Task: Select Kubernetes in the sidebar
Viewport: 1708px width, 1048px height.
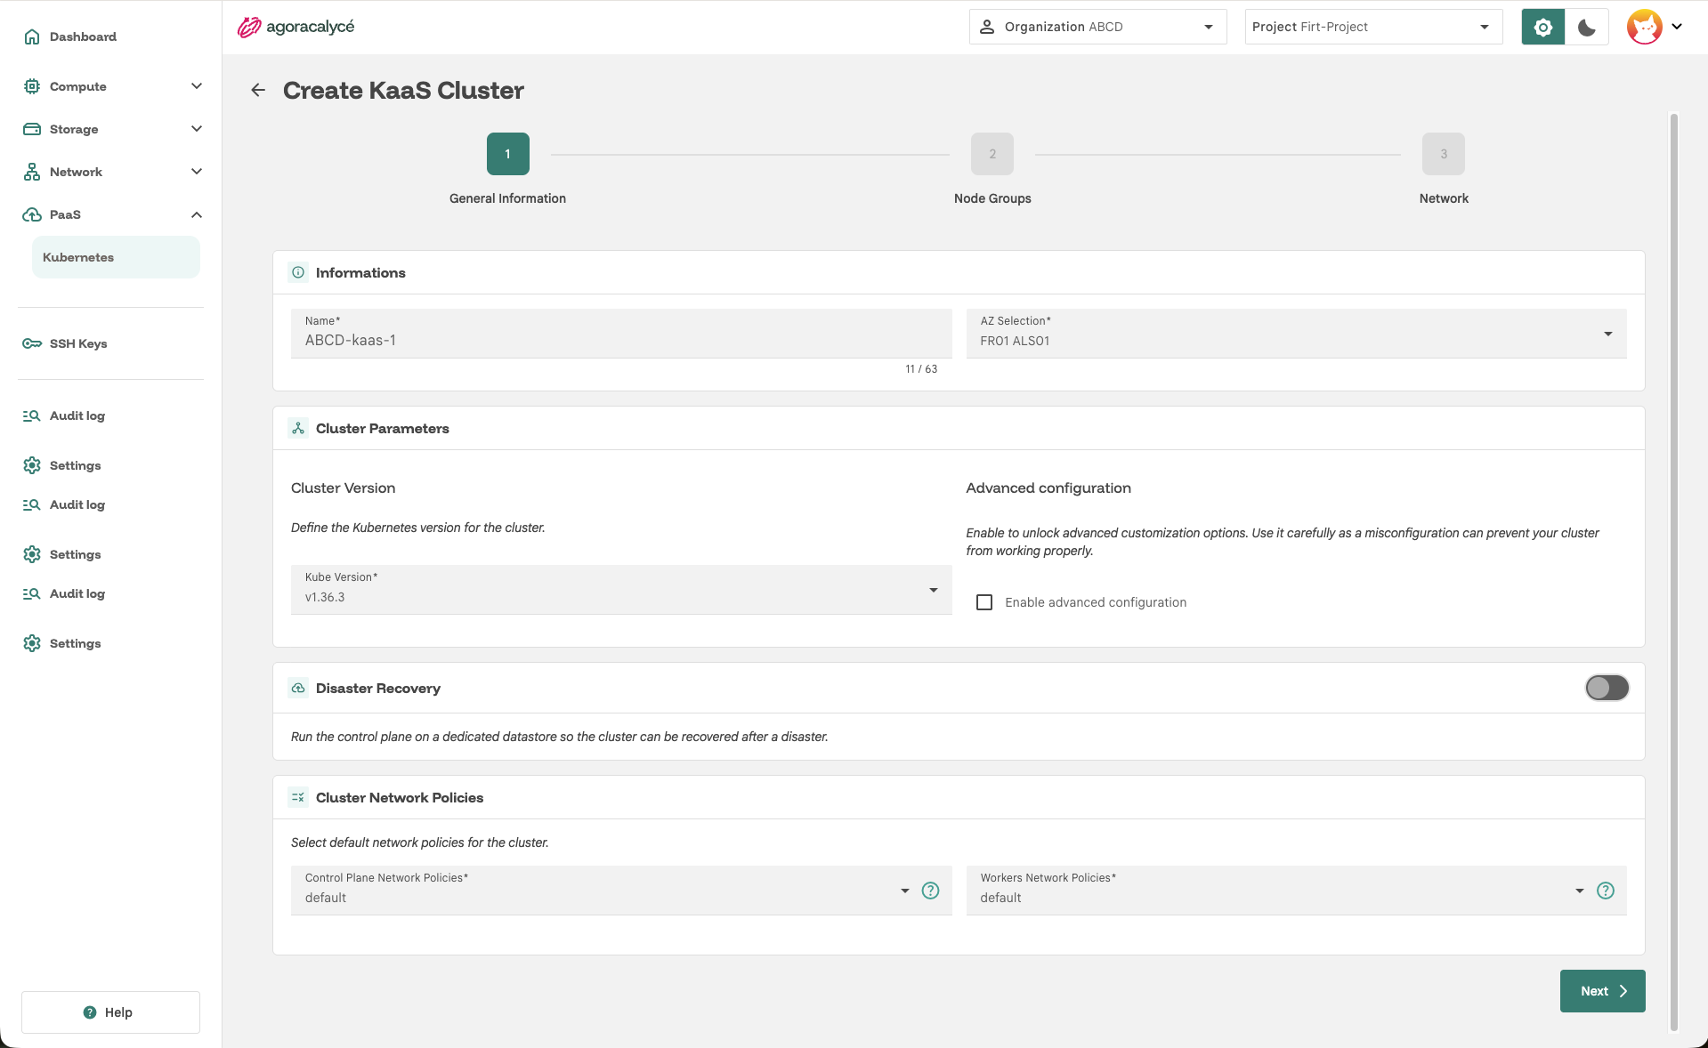Action: [116, 257]
